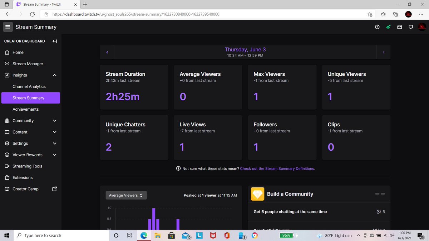This screenshot has width=429, height=241.
Task: Open Achievements under Insights
Action: click(25, 109)
